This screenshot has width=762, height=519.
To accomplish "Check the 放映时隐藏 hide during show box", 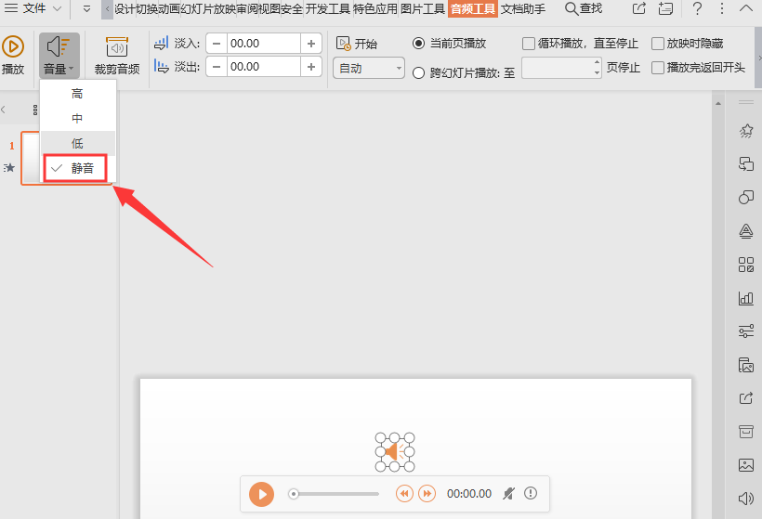I will (658, 44).
